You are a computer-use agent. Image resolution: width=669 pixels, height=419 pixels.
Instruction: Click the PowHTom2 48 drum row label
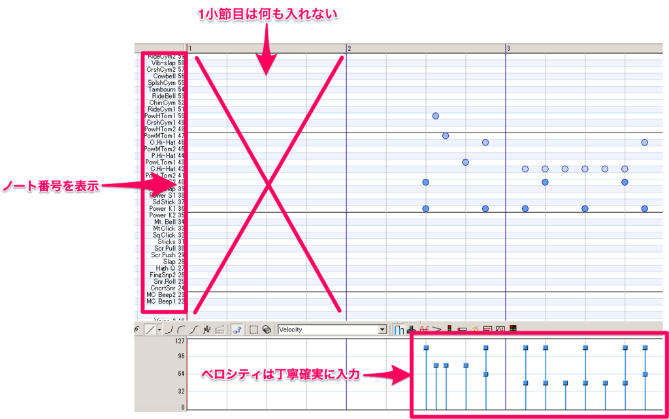165,129
